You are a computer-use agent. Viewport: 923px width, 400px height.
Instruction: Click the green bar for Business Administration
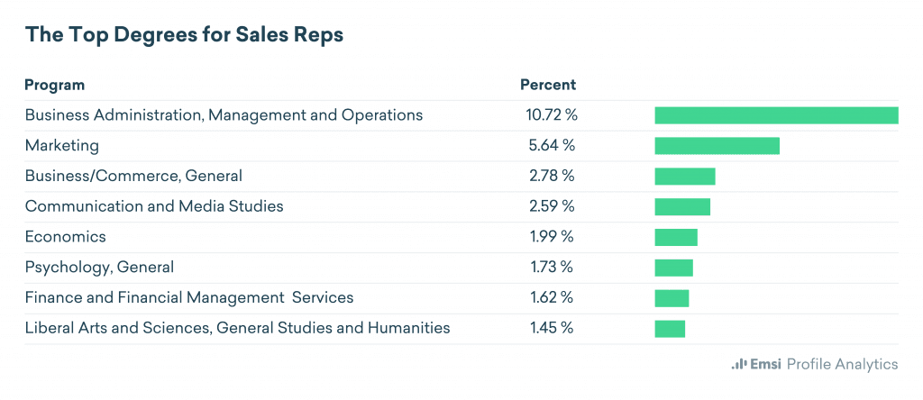(776, 115)
